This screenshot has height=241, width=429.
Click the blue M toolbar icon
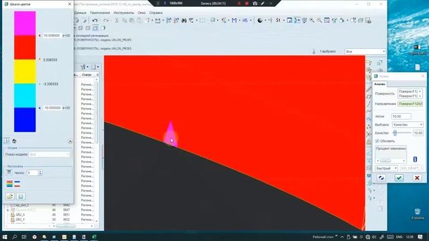tap(234, 21)
